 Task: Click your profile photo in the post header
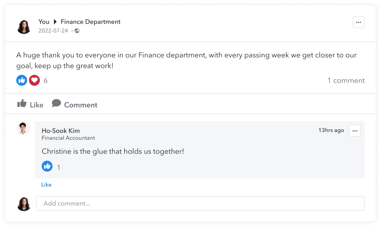click(24, 27)
